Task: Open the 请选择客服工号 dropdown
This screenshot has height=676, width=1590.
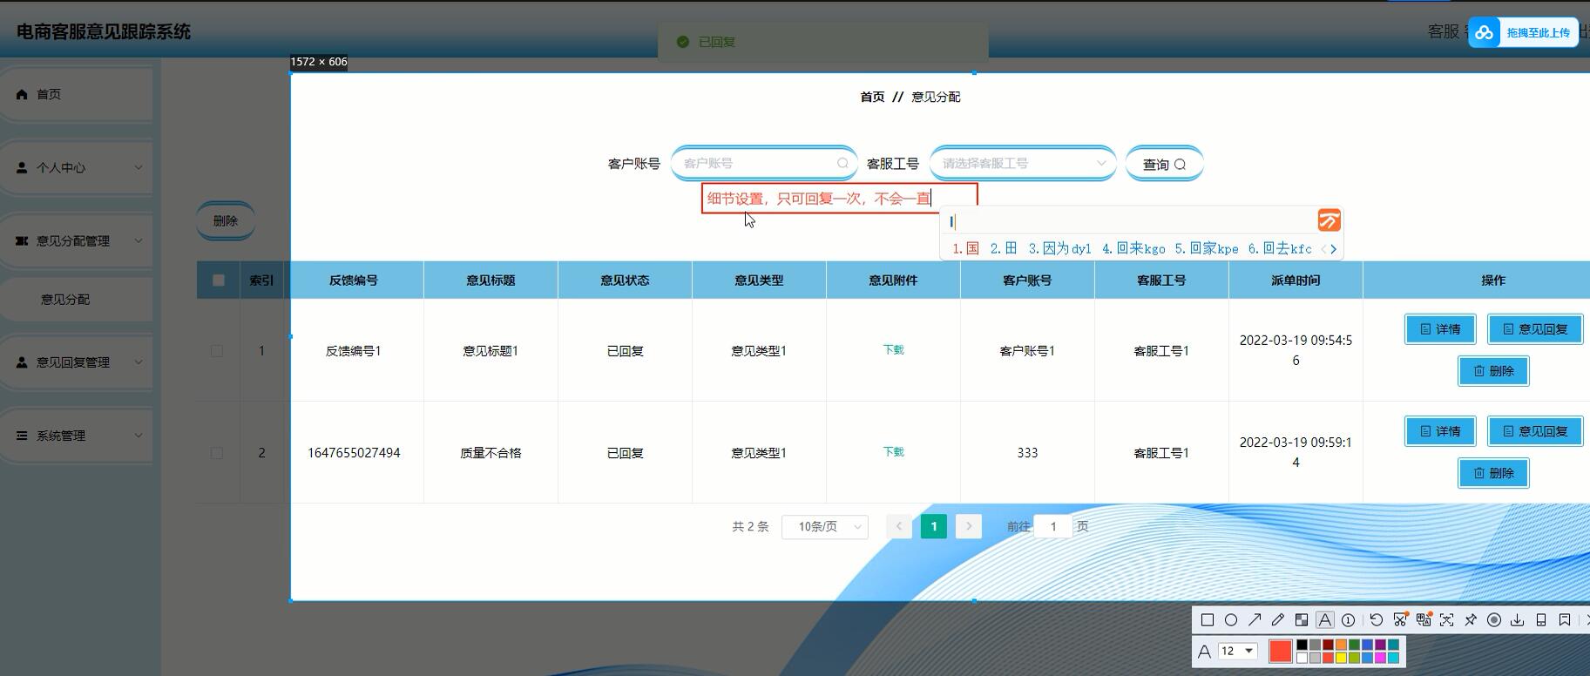Action: (x=1023, y=163)
